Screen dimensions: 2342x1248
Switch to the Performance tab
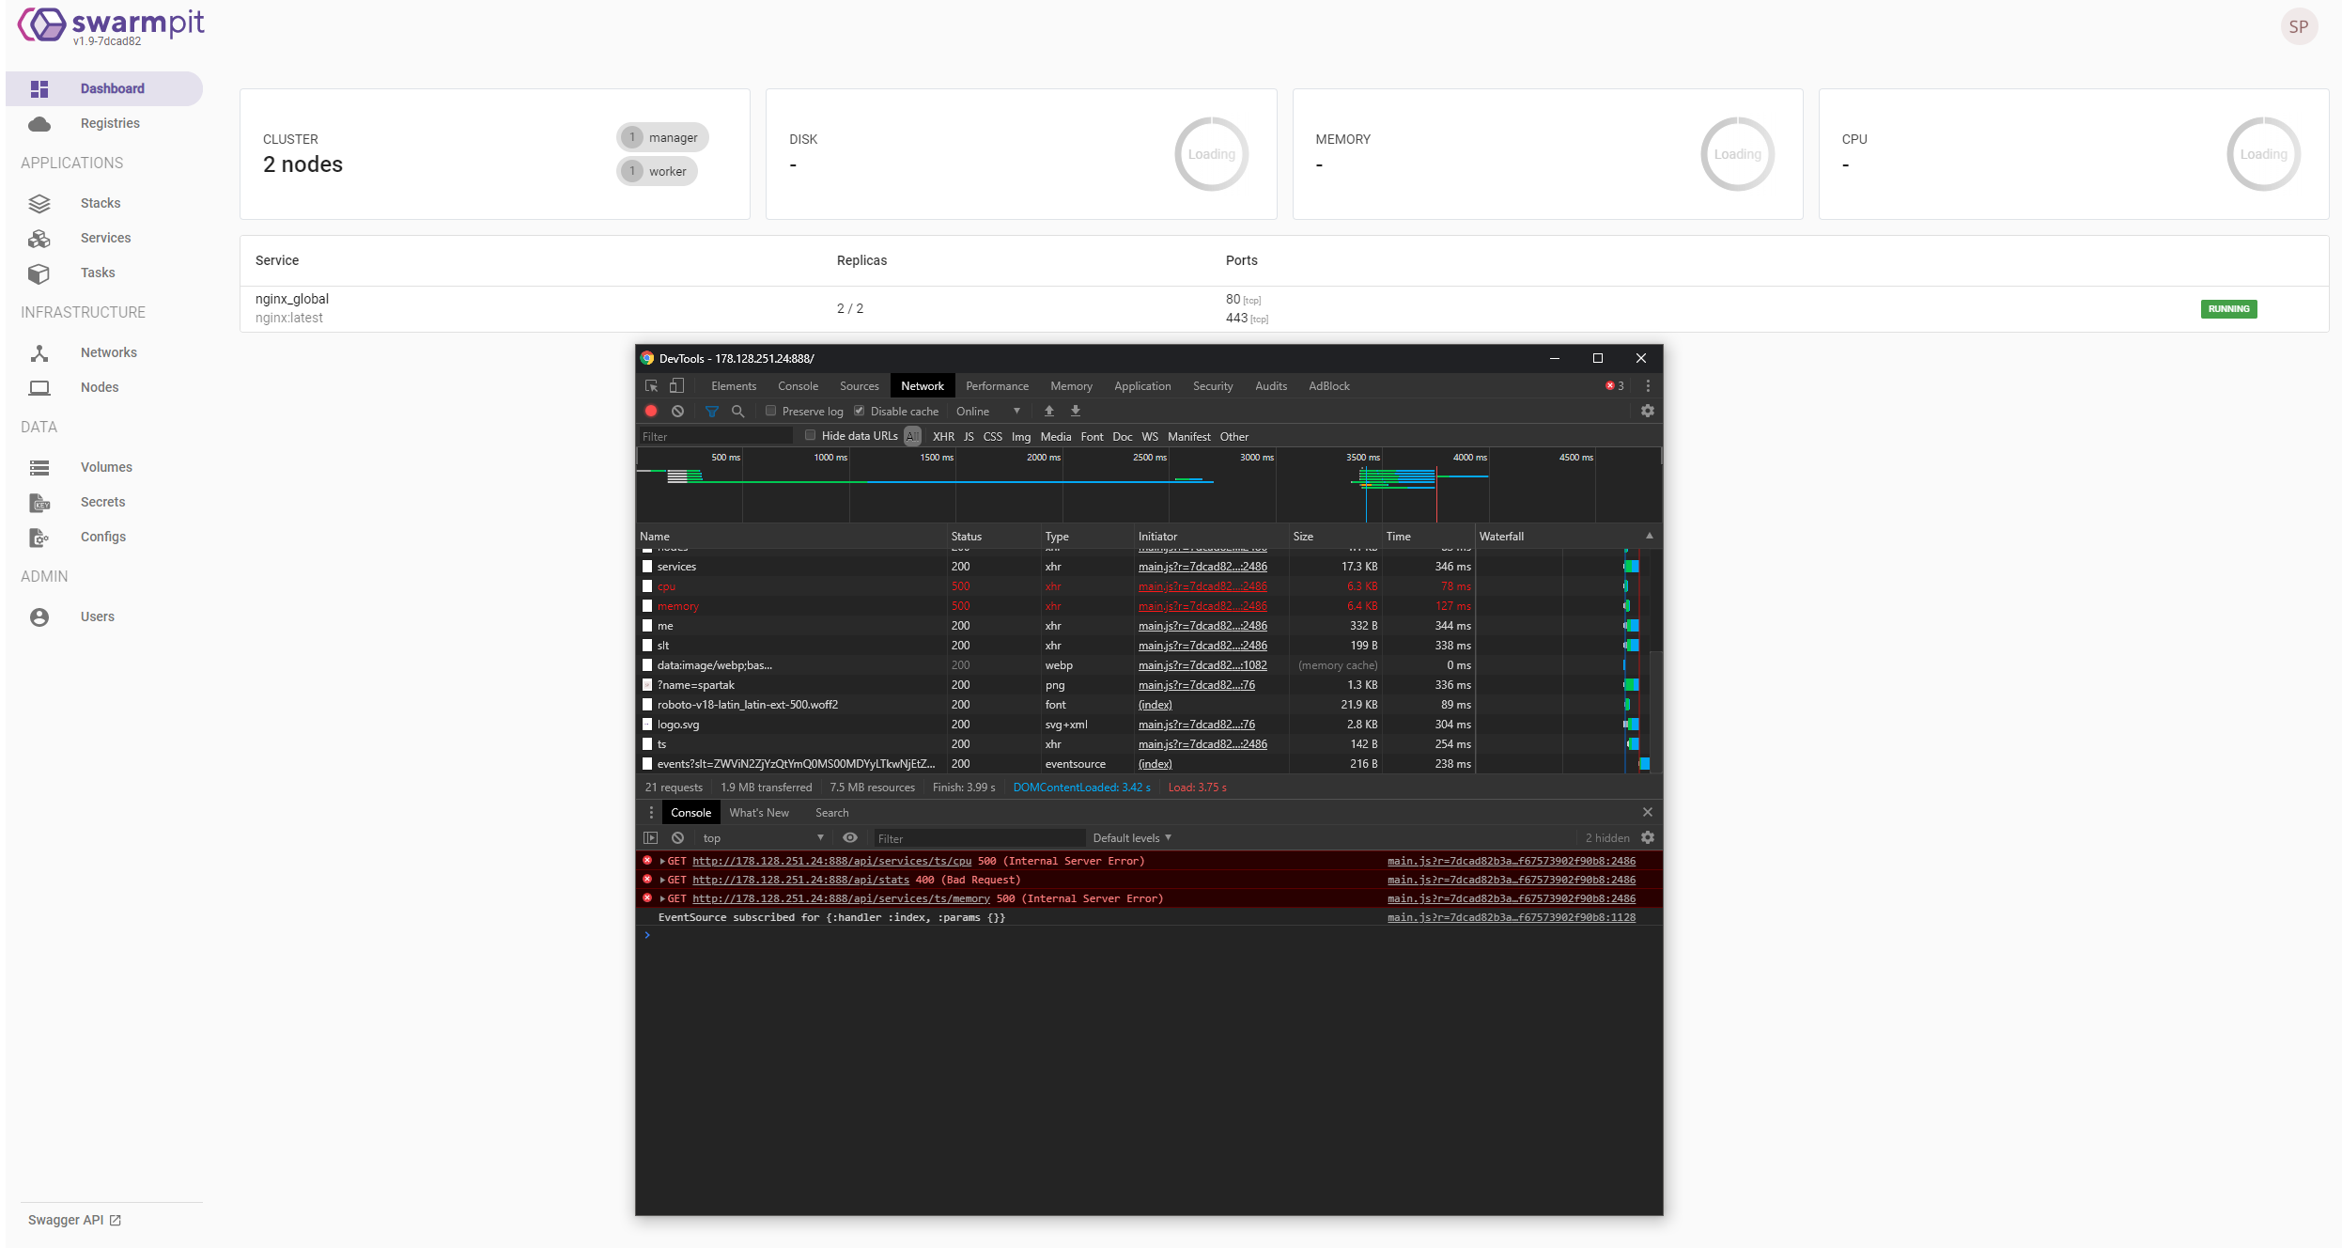click(997, 385)
